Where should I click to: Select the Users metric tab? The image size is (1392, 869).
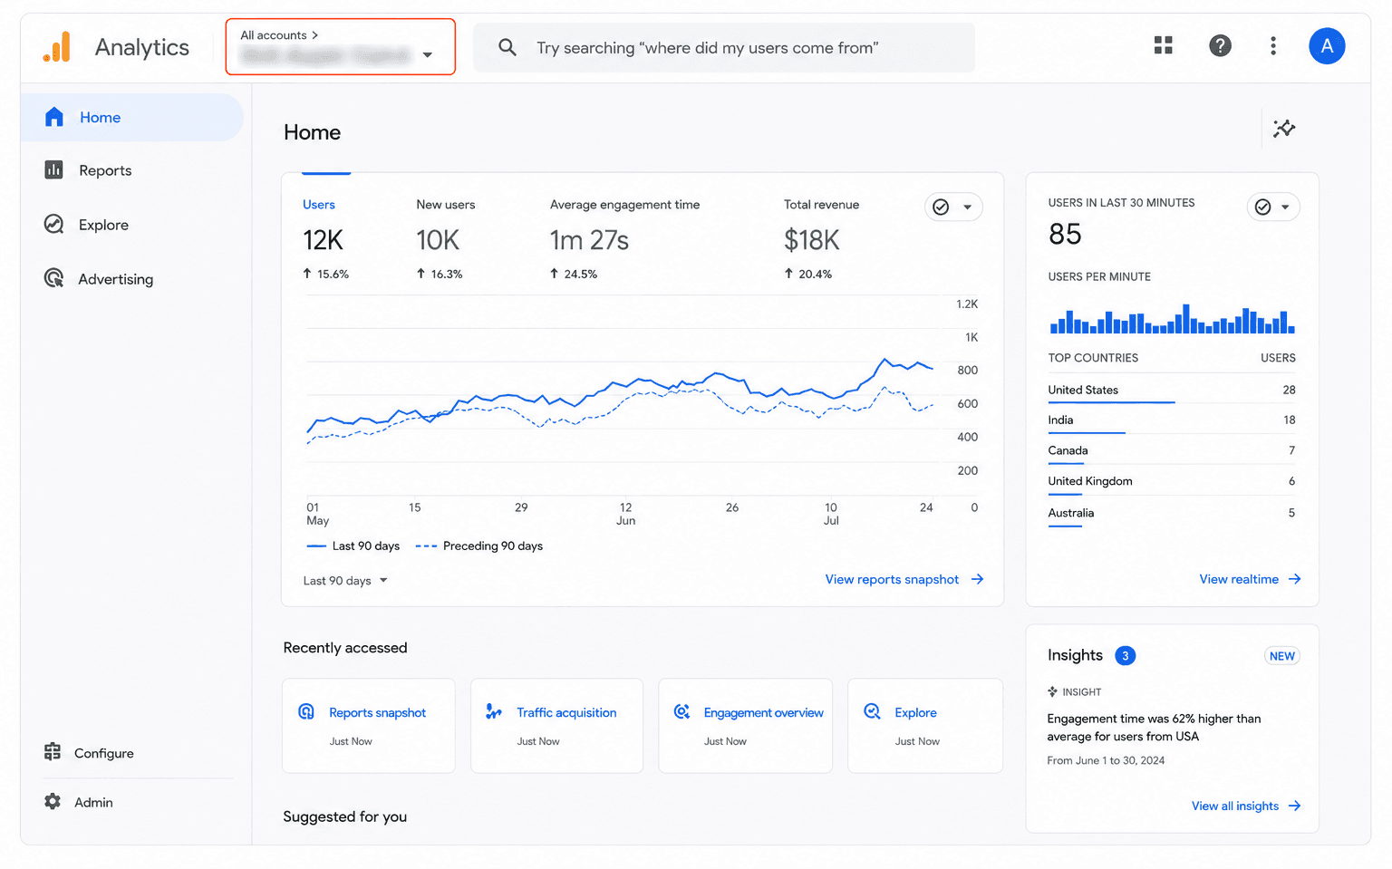tap(326, 238)
